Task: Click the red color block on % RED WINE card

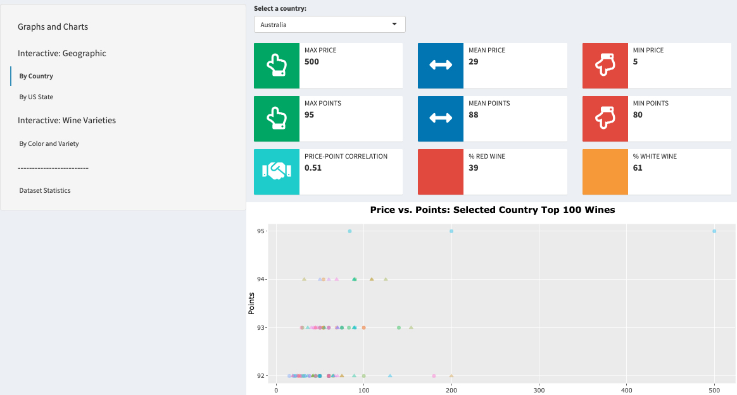Action: pos(441,172)
